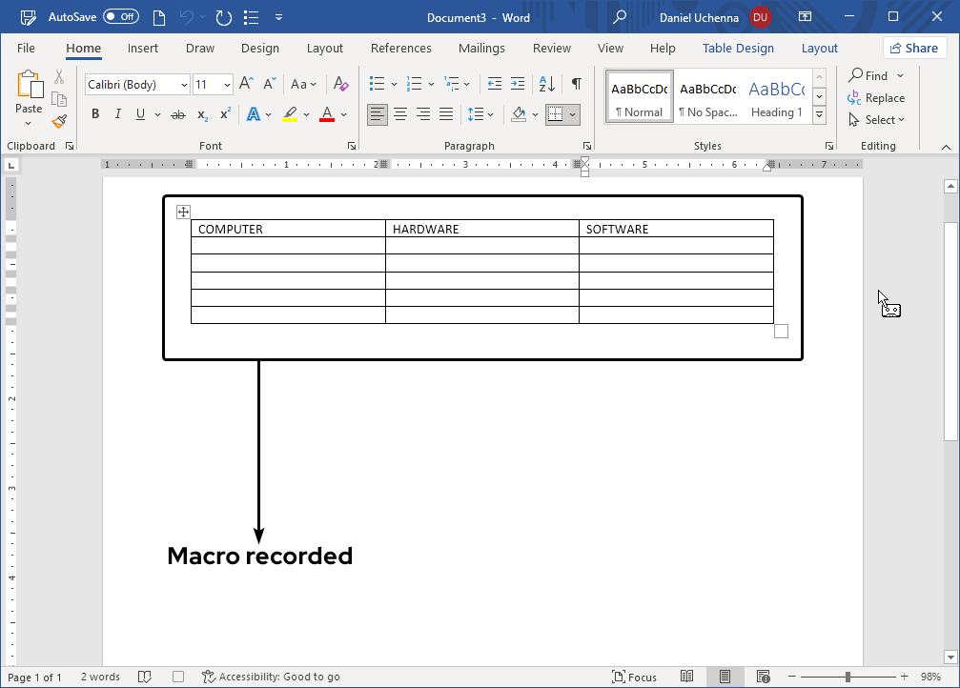Open the References ribbon tab

[x=400, y=48]
